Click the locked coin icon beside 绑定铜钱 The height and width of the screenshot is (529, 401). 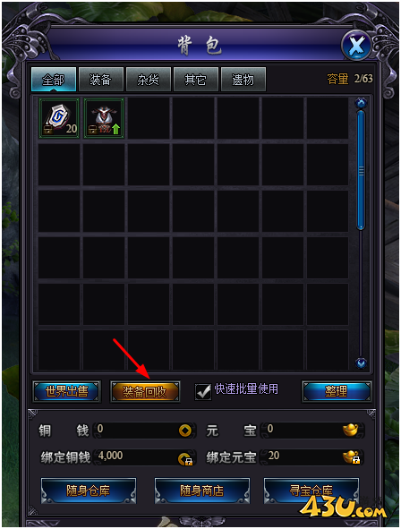point(185,459)
